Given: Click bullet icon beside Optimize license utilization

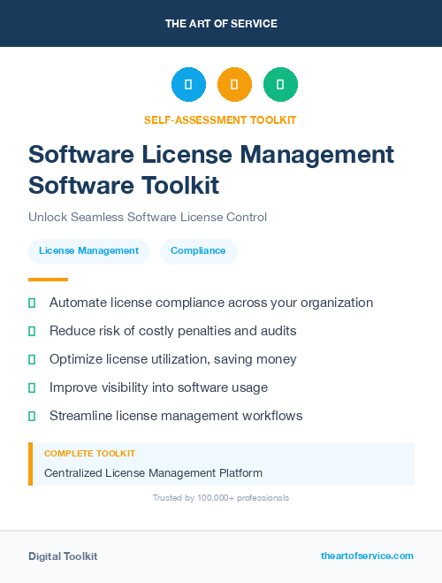Looking at the screenshot, I should point(32,359).
